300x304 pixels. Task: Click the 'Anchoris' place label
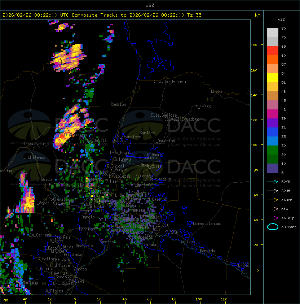84,246
